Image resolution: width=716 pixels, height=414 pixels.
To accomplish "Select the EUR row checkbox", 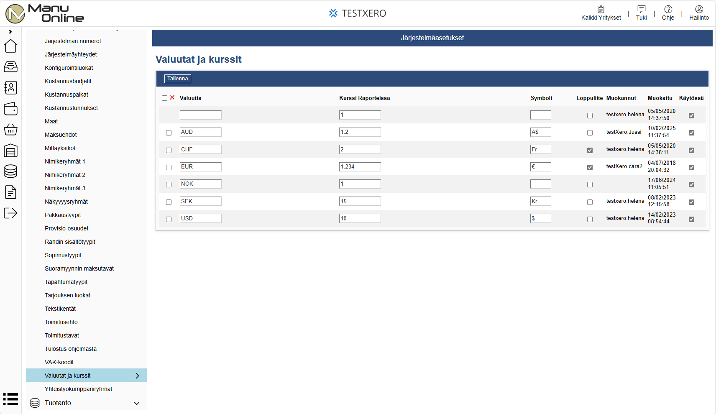I will click(169, 167).
